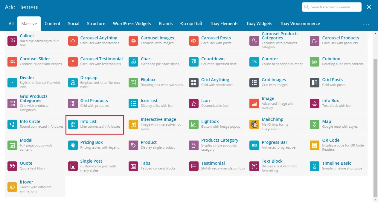Select the Info Box icon
This screenshot has height=202, width=378.
[x=315, y=104]
